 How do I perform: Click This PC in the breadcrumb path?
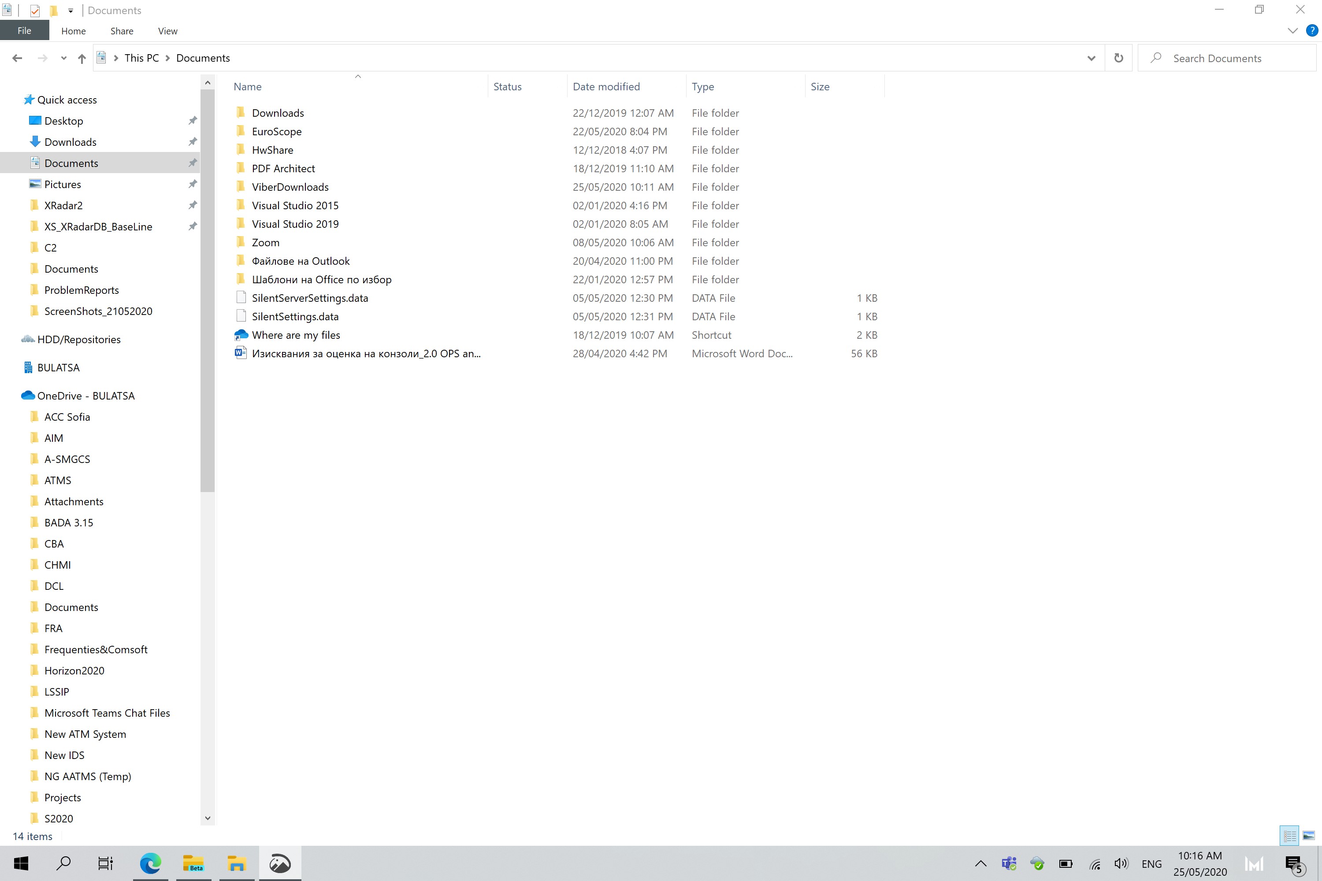click(x=141, y=58)
